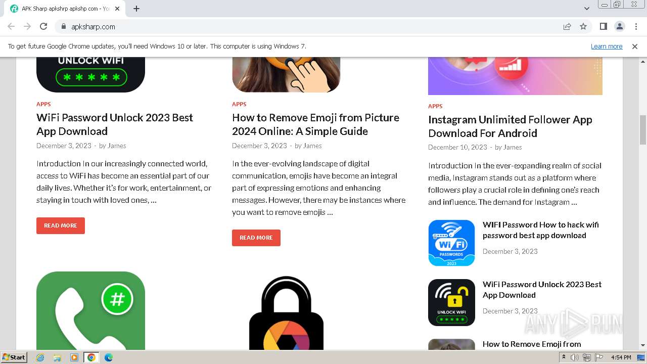
Task: Open a new browser tab
Action: tap(136, 9)
